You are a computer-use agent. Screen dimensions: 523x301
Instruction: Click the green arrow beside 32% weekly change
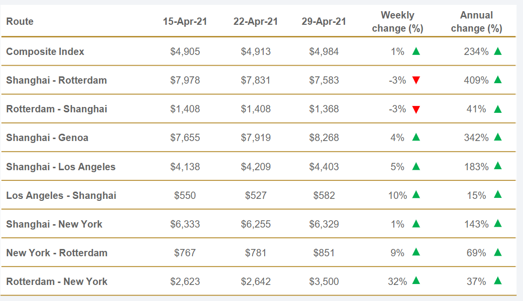[x=416, y=281]
